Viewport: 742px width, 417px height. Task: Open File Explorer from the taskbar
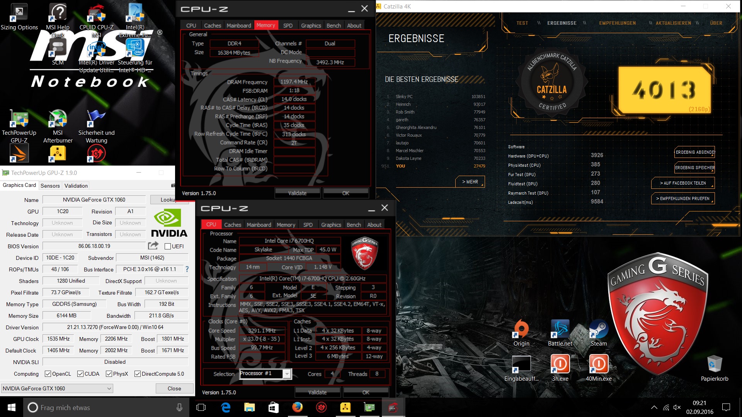pos(249,407)
